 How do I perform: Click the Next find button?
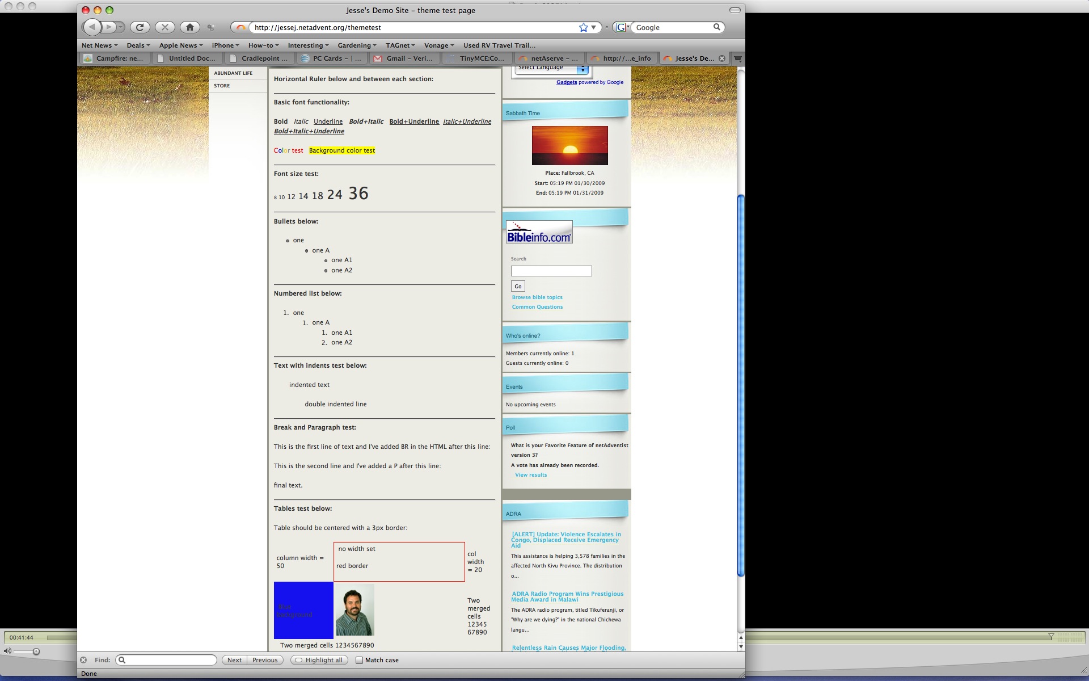tap(234, 660)
